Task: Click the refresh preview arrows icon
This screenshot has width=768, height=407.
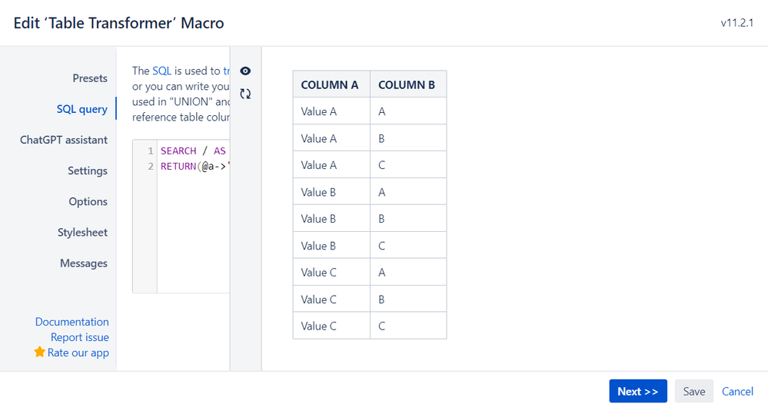Action: [x=245, y=94]
